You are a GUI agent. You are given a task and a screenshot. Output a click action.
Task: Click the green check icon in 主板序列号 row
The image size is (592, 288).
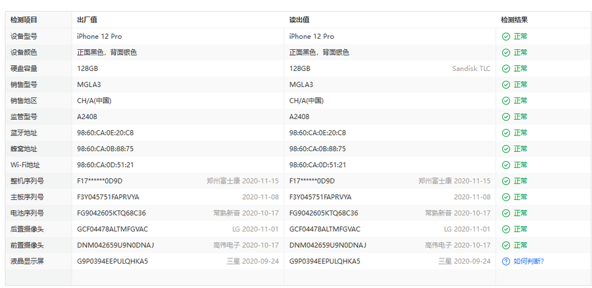click(506, 197)
